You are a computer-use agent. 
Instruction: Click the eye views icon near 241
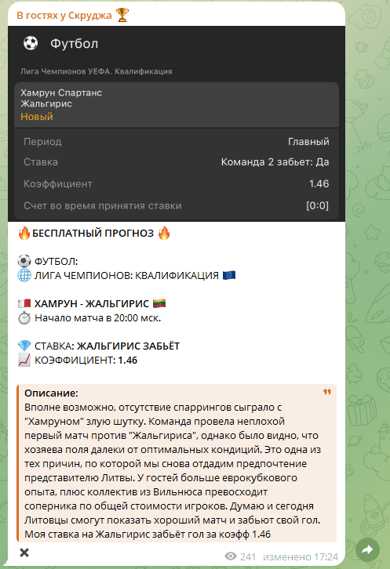click(231, 556)
